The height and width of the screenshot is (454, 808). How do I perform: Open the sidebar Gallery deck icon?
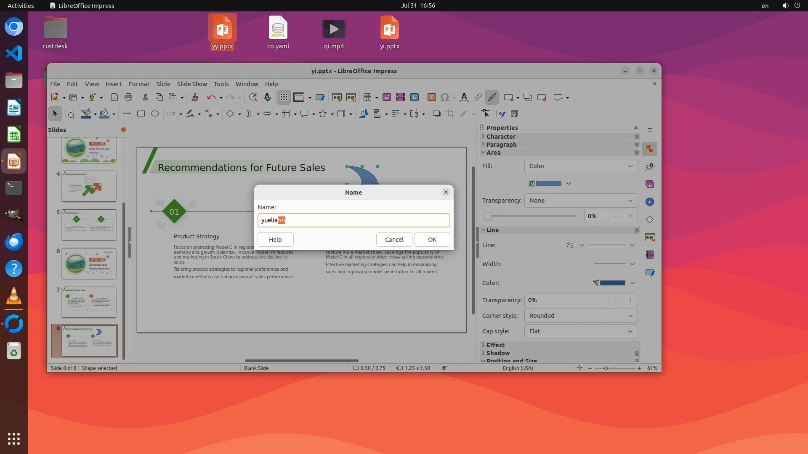(x=650, y=184)
